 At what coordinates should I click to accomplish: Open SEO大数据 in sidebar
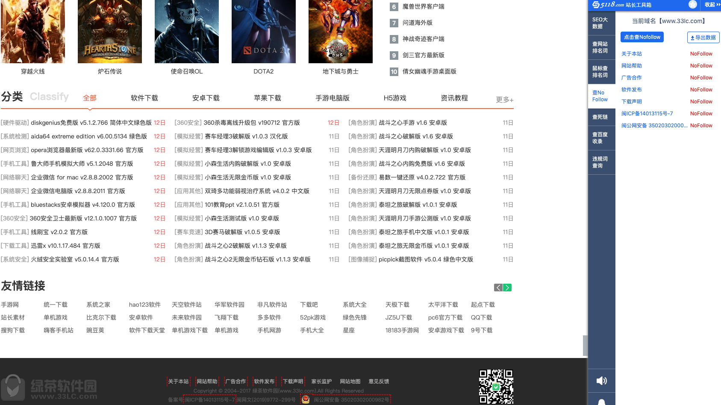click(602, 23)
